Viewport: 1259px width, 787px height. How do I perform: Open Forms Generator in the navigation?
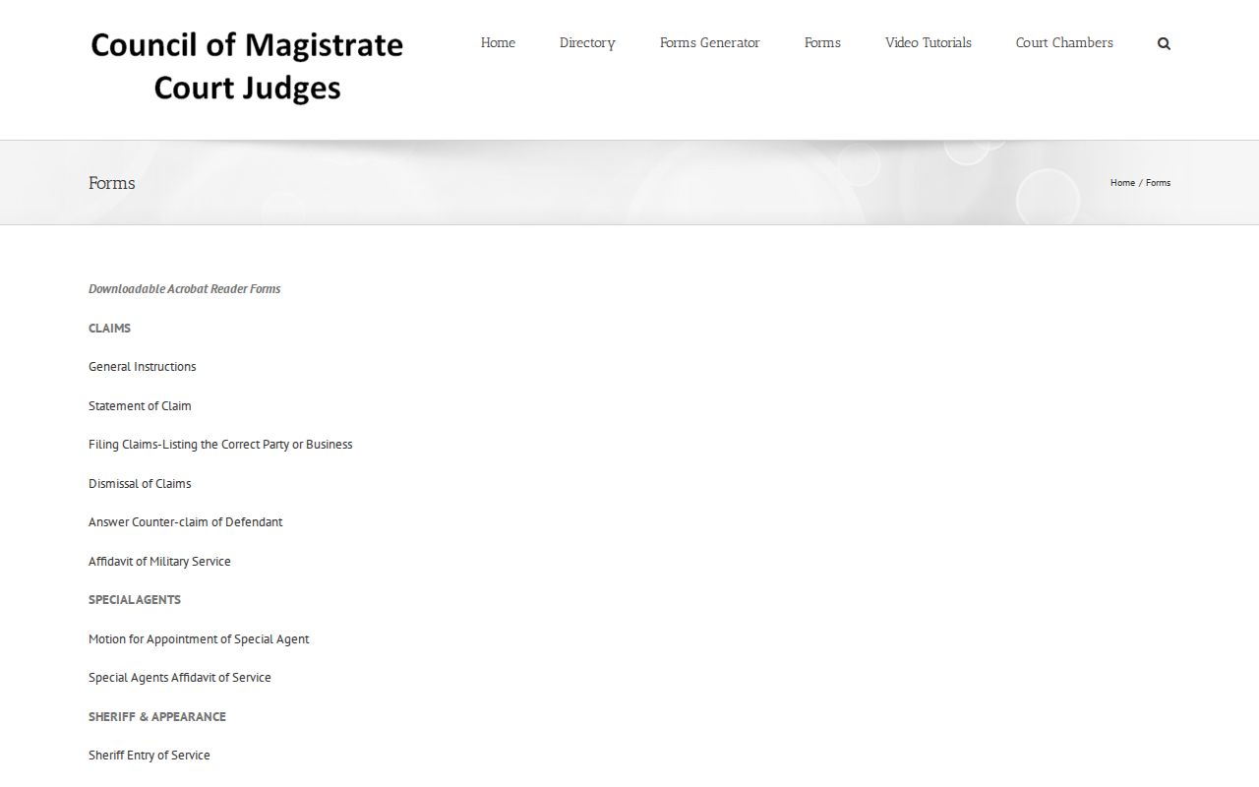click(x=709, y=42)
